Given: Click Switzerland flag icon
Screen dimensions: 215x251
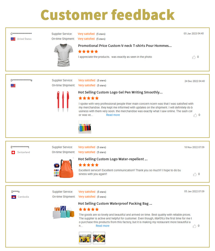Looking at the screenshot, I should (x=13, y=152).
